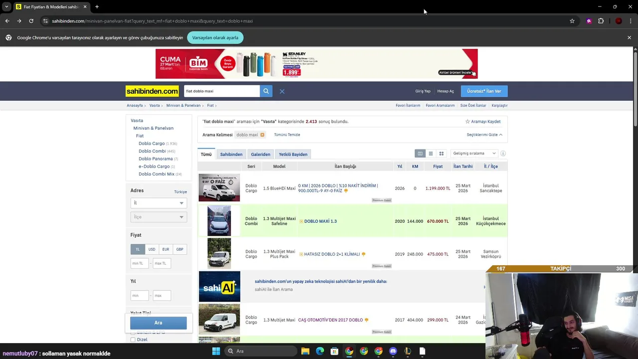This screenshot has height=359, width=638.
Task: Go forward with the browser forward arrow
Action: click(x=19, y=21)
